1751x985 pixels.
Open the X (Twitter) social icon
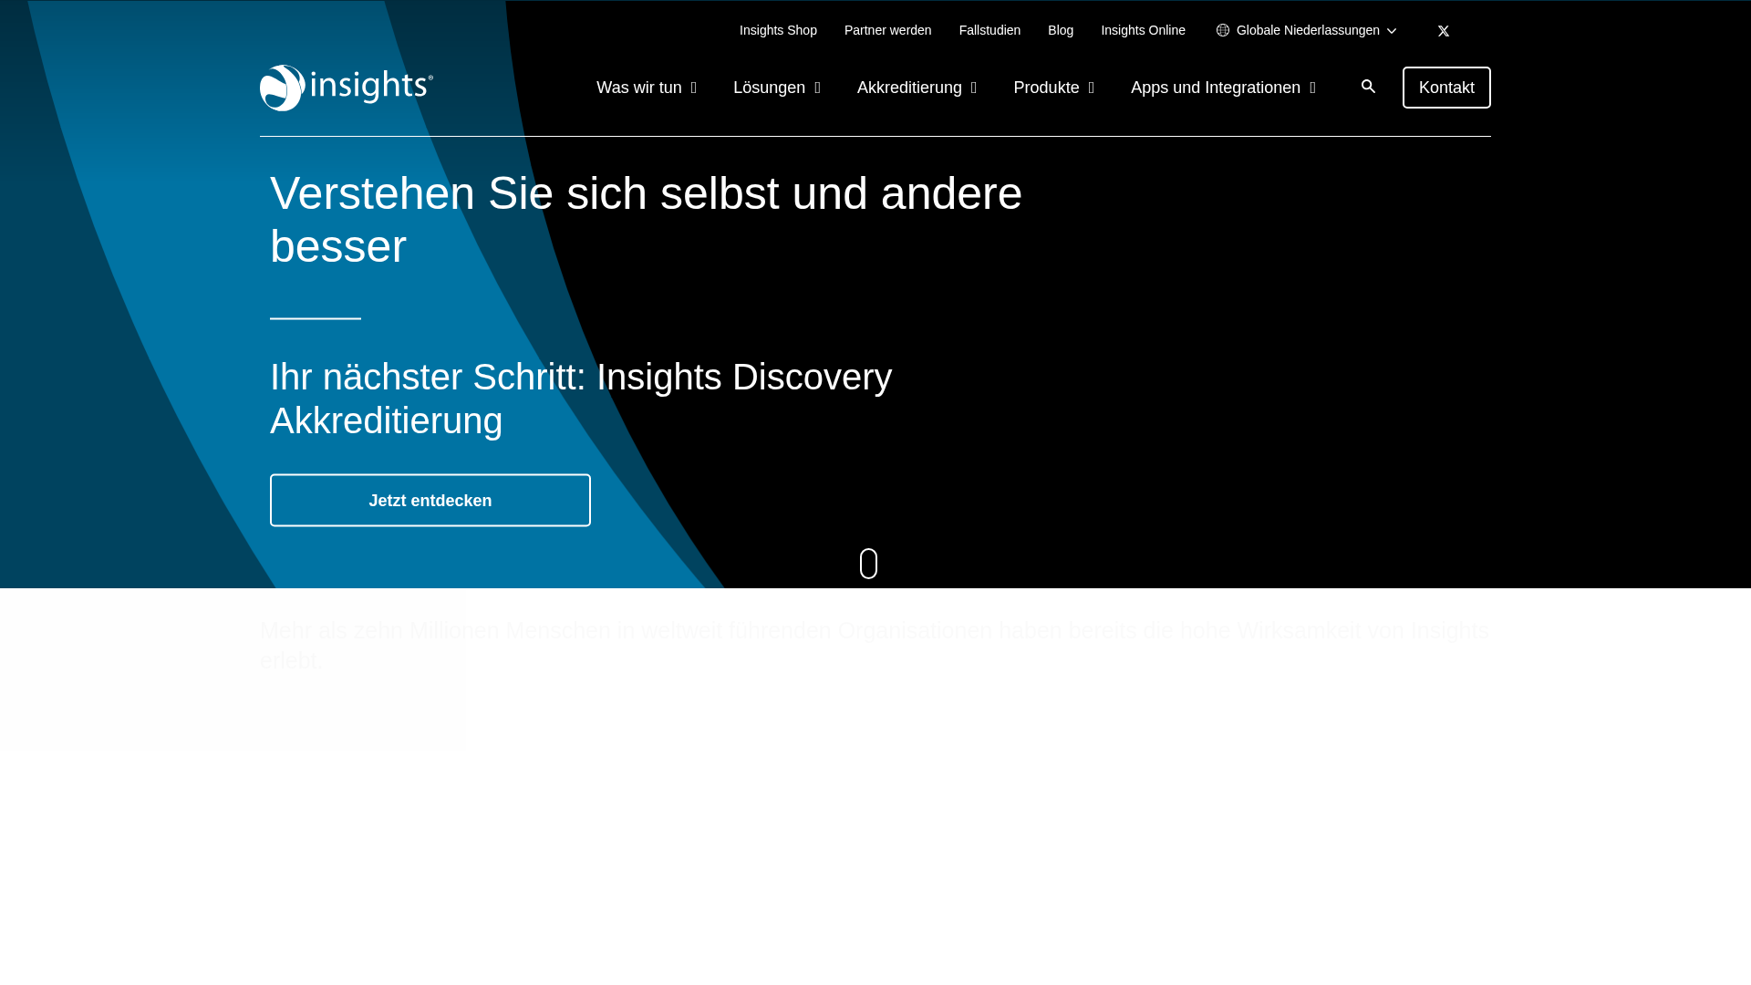click(x=1444, y=31)
